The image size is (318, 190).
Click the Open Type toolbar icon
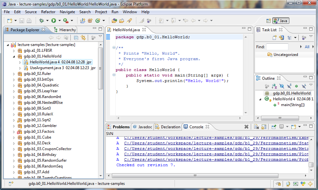(114, 21)
